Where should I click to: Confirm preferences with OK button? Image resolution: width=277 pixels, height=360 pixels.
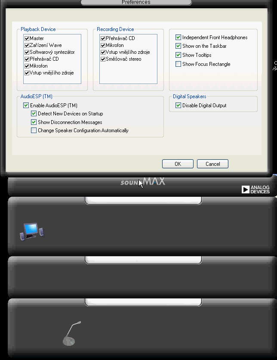[178, 164]
